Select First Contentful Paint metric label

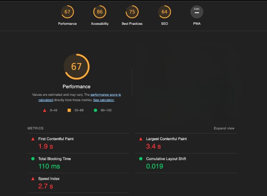(x=56, y=139)
